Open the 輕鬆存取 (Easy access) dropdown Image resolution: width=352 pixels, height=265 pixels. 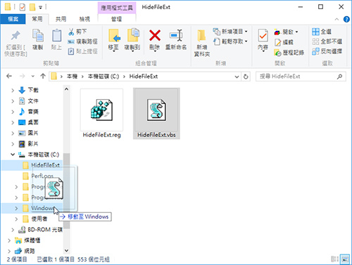[x=230, y=41]
